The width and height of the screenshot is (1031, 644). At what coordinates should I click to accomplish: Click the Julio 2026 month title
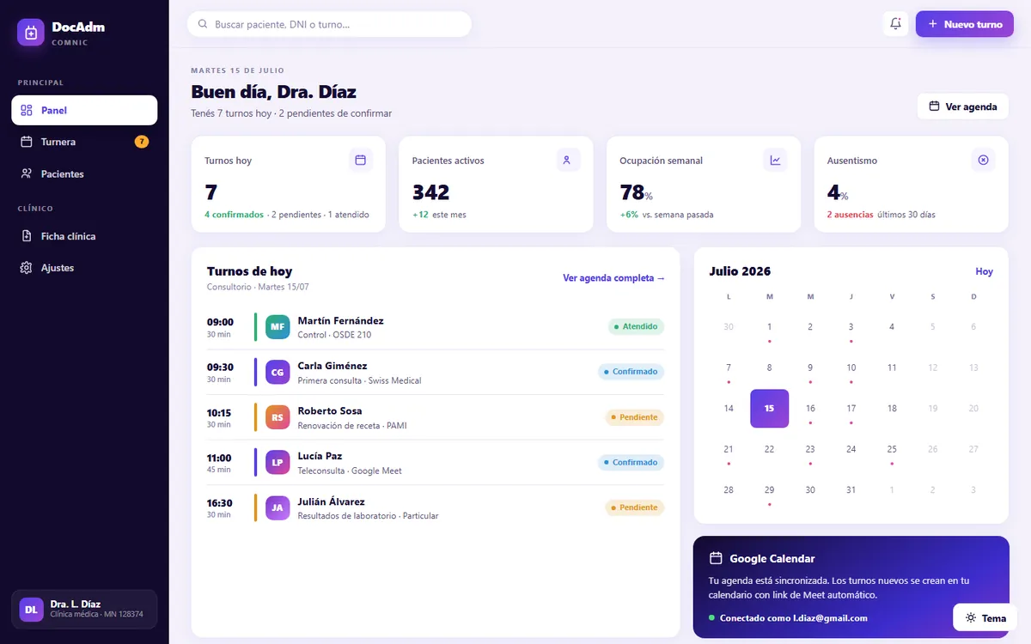741,271
